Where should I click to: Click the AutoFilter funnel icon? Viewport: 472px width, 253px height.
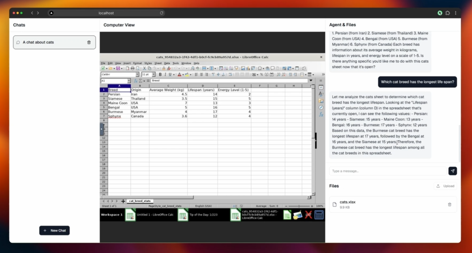(236, 68)
